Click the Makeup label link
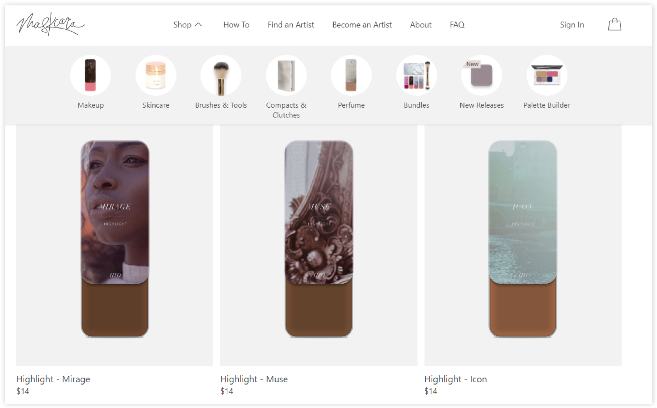The width and height of the screenshot is (657, 408). pos(91,105)
